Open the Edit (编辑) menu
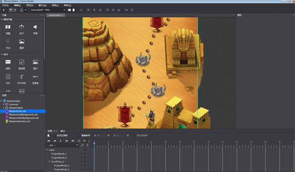 pos(17,5)
